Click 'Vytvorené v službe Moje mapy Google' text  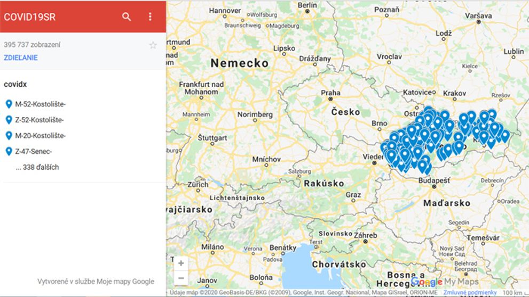96,281
